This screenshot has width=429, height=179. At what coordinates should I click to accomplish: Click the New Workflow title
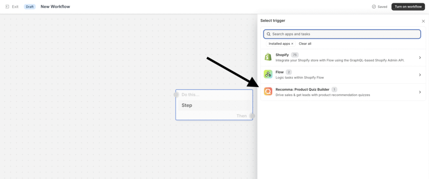(55, 7)
